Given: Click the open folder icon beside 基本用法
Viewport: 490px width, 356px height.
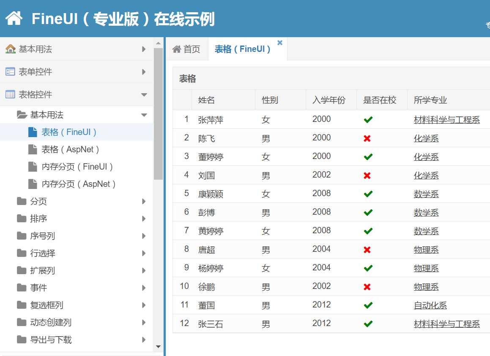Looking at the screenshot, I should tap(22, 115).
